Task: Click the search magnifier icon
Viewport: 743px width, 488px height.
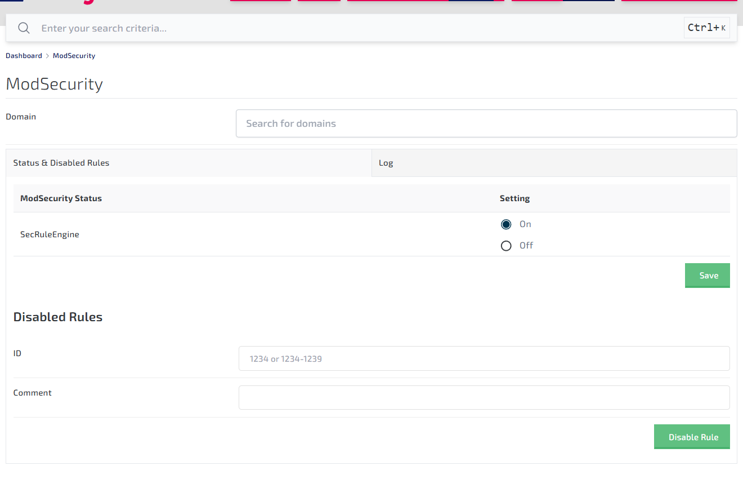Action: (24, 28)
